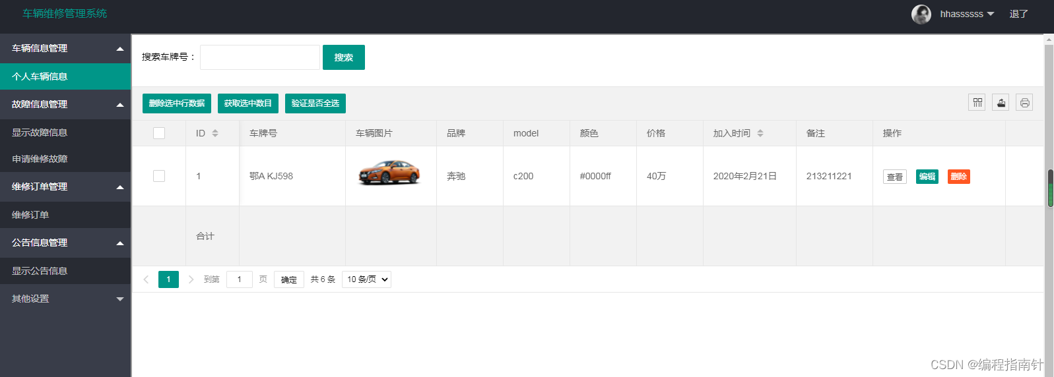Click the export table icon
The image size is (1054, 377).
(1001, 103)
